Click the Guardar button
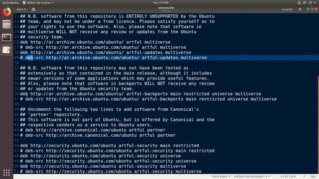Screen dimensions: 319x179 click(x=288, y=9)
